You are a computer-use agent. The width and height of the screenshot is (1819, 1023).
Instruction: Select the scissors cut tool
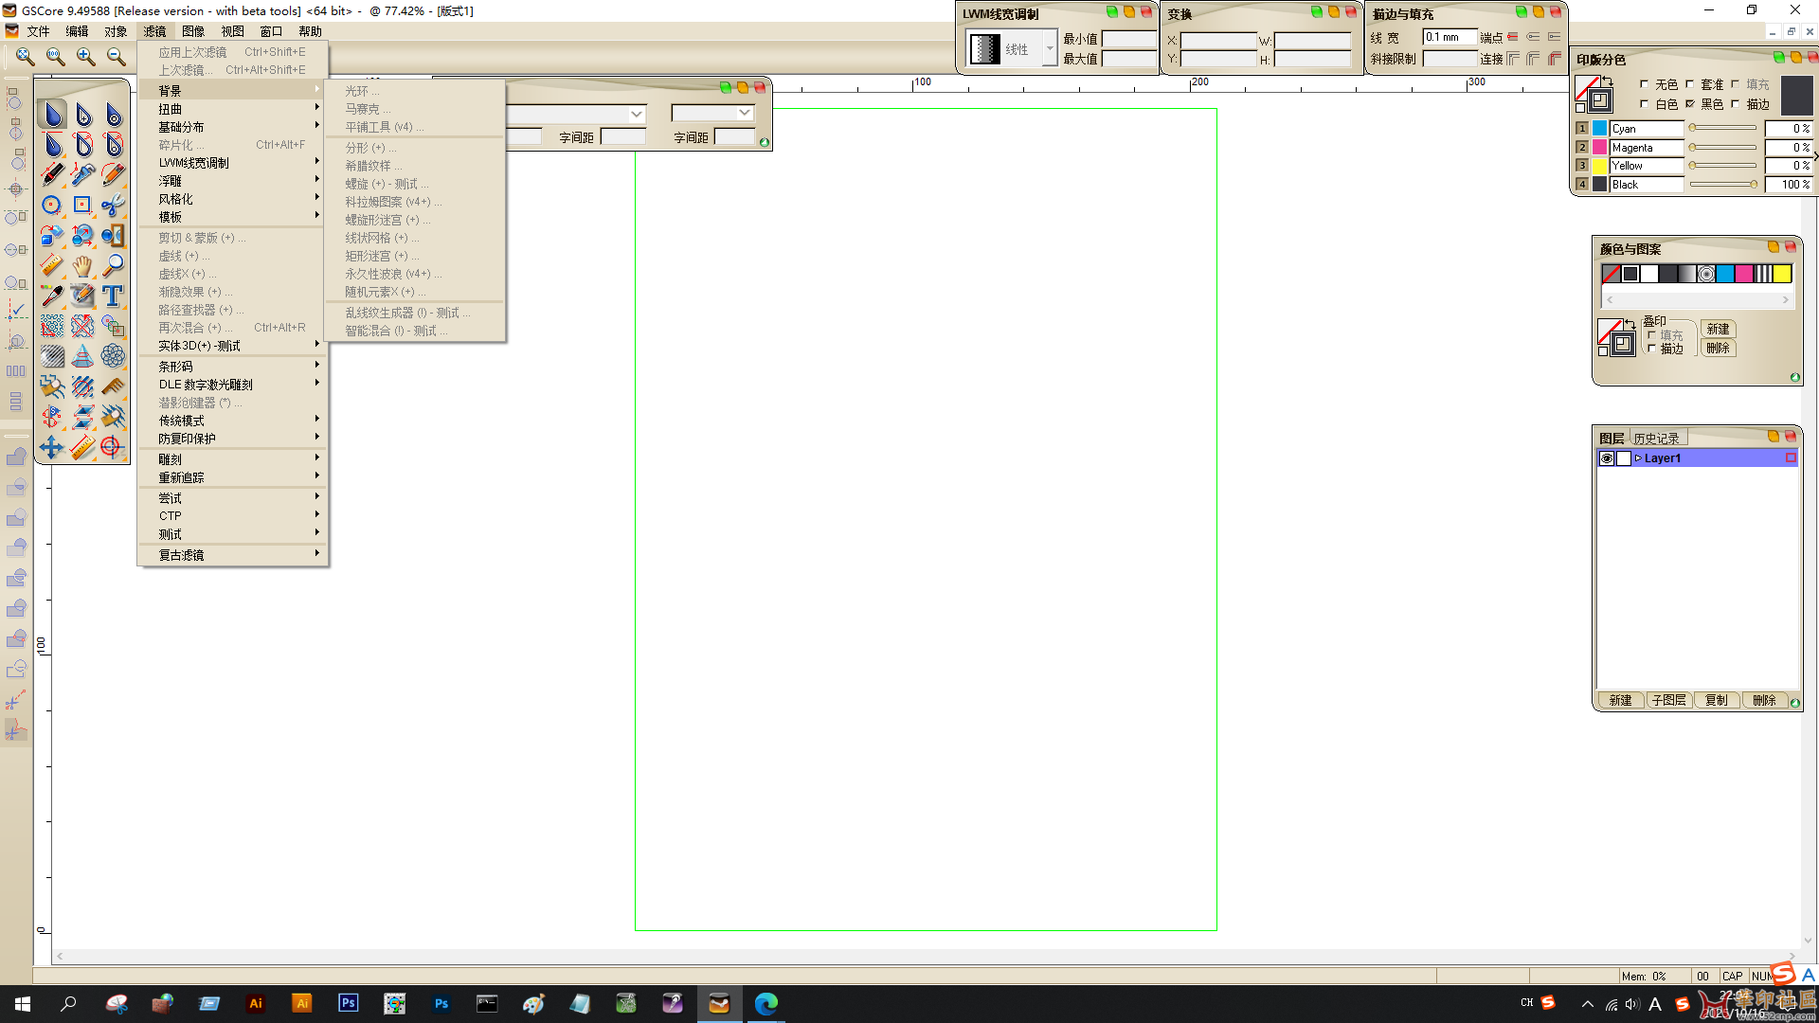click(113, 205)
